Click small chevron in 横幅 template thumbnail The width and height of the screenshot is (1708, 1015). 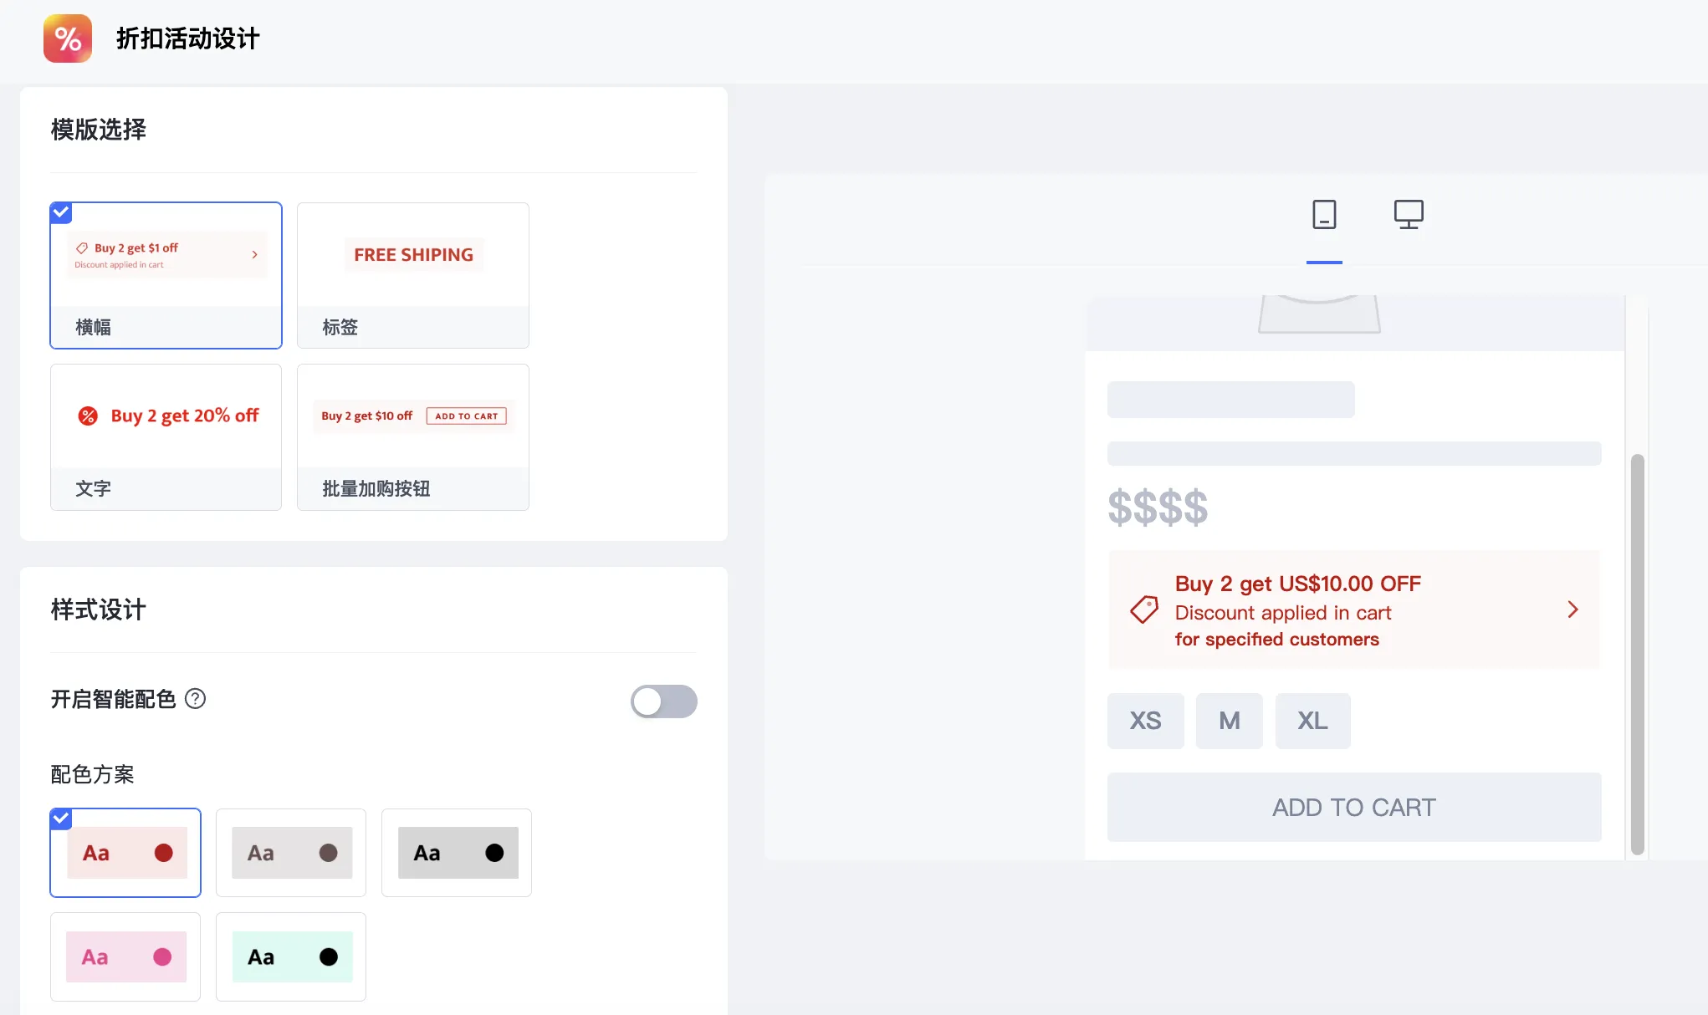point(255,255)
